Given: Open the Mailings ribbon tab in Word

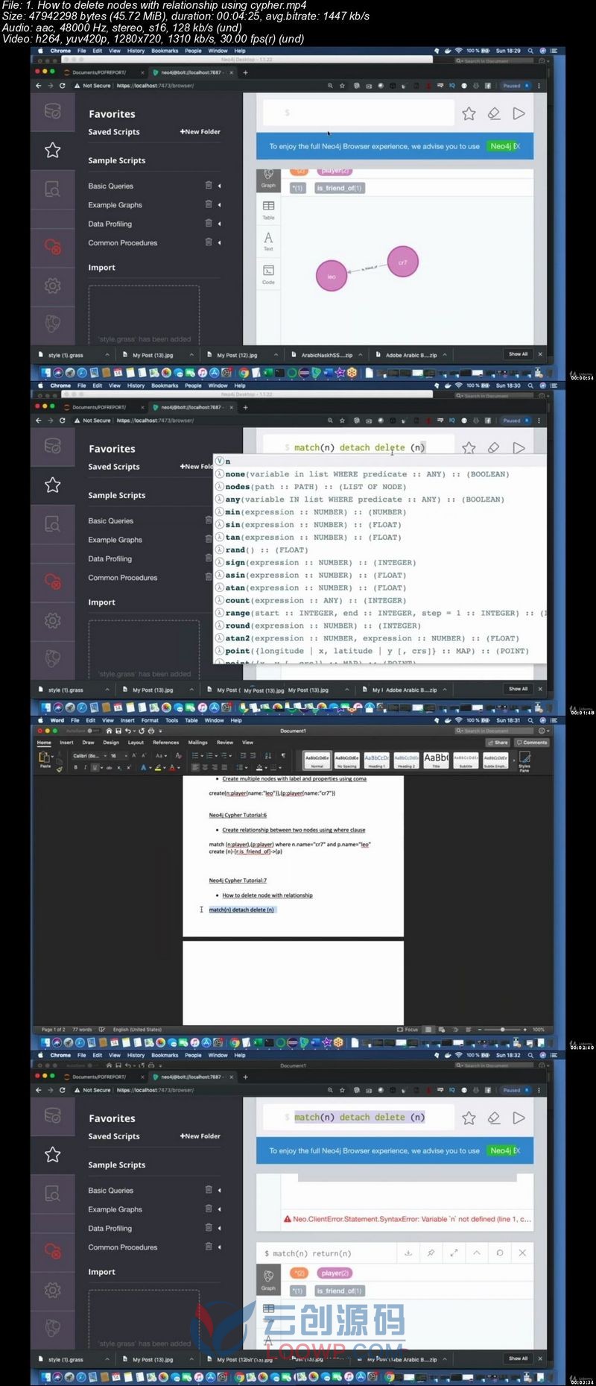Looking at the screenshot, I should [198, 743].
